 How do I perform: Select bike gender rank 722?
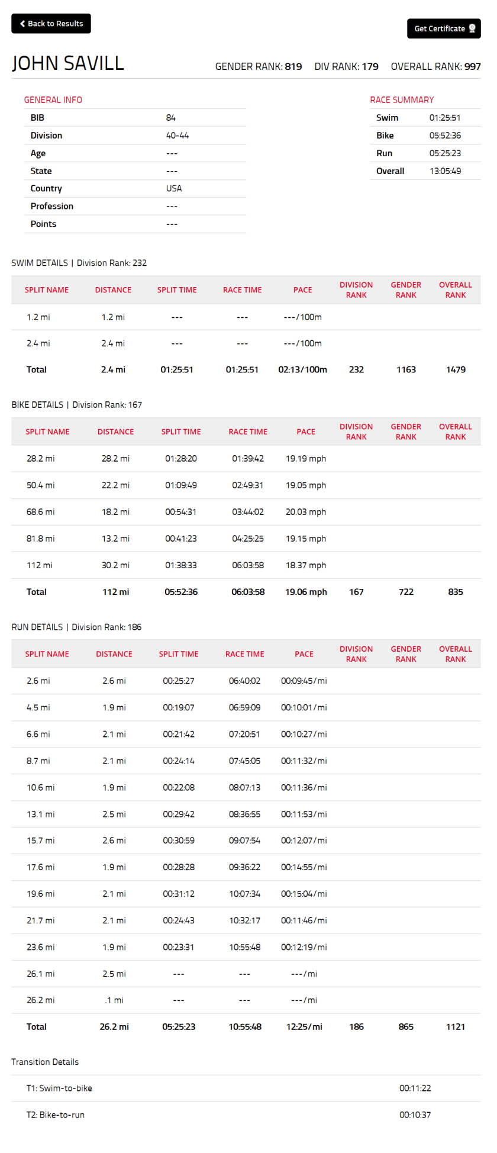(x=406, y=592)
